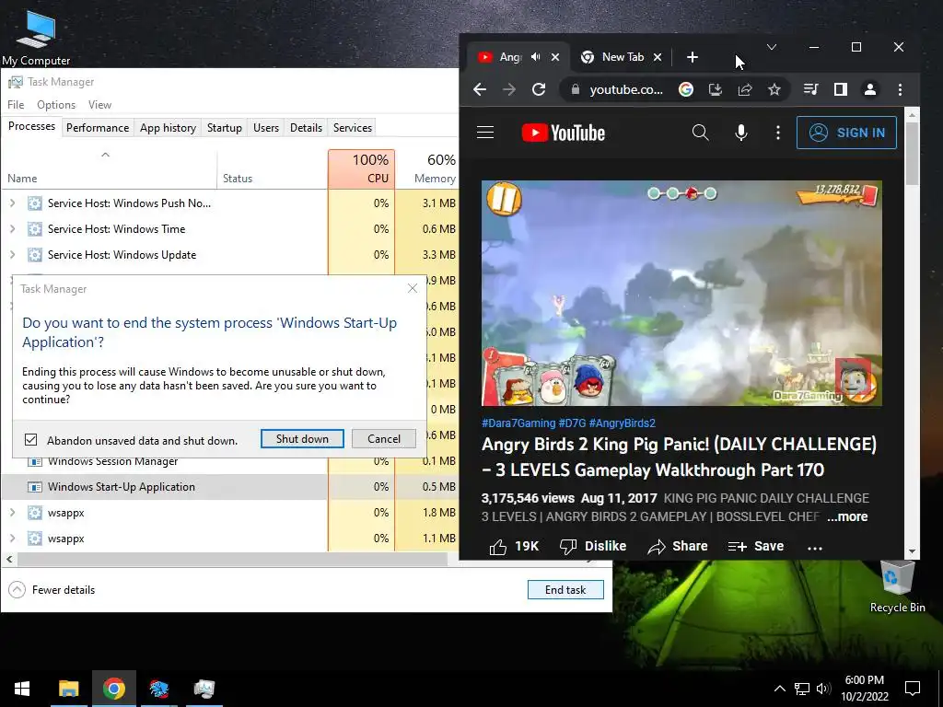Expand Service Host: Windows Push No... row
The height and width of the screenshot is (707, 943).
pos(12,203)
